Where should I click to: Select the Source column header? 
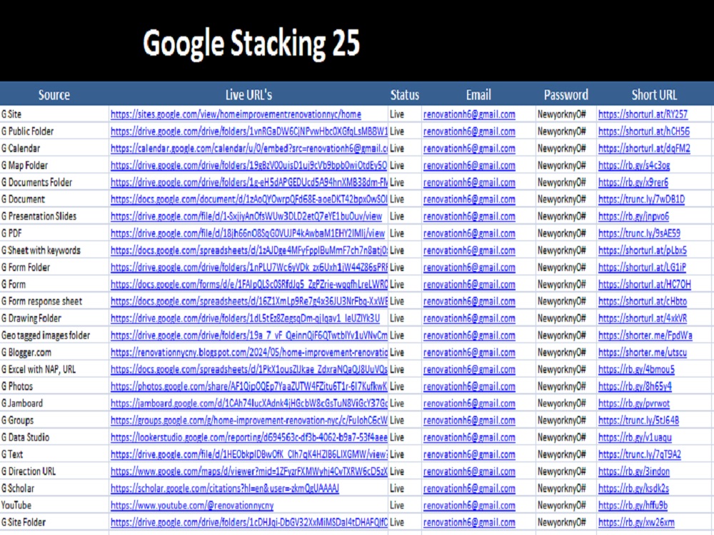pyautogui.click(x=54, y=95)
